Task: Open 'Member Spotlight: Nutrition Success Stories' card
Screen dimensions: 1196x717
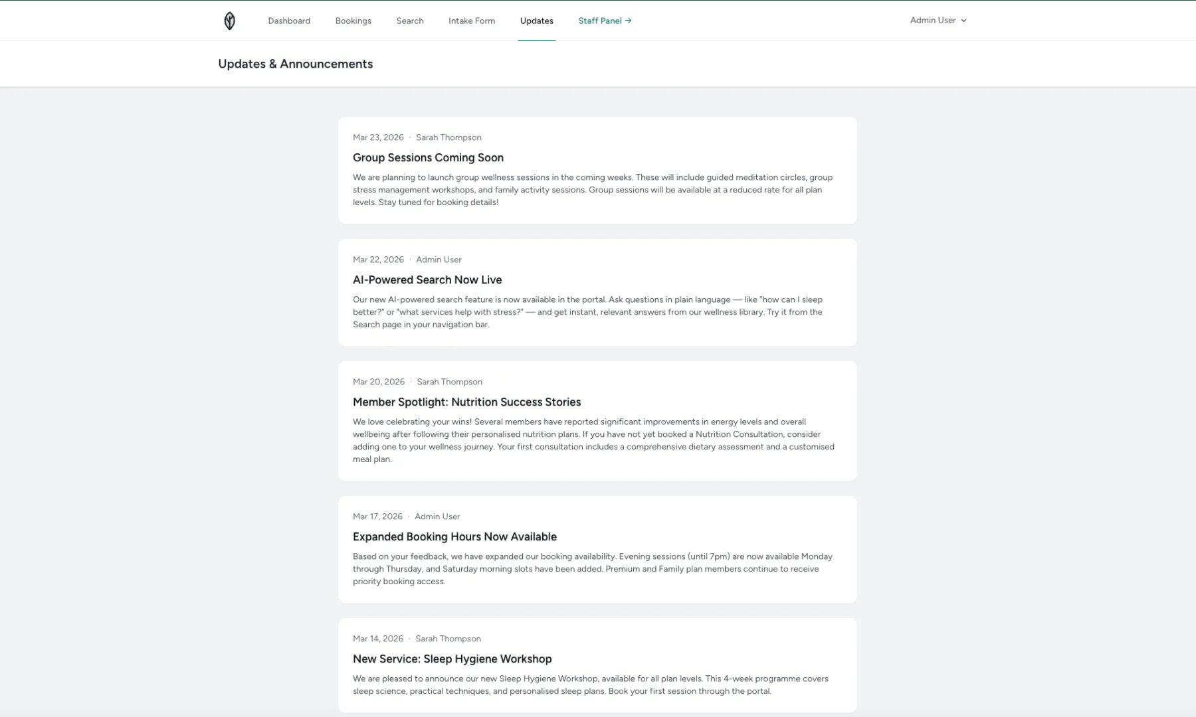Action: point(466,402)
